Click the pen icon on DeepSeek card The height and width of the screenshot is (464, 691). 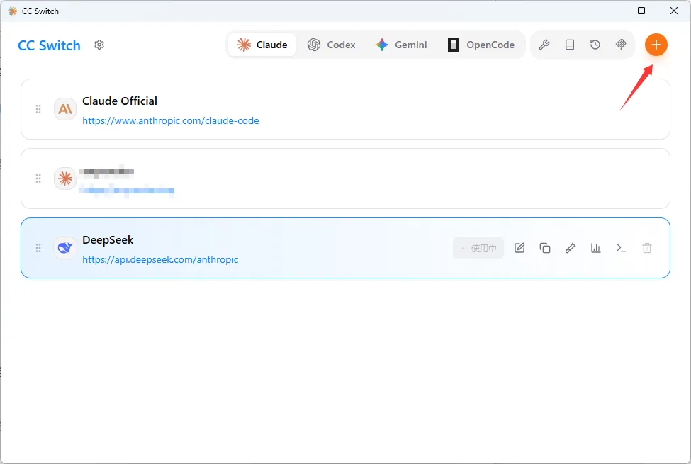pyautogui.click(x=571, y=248)
